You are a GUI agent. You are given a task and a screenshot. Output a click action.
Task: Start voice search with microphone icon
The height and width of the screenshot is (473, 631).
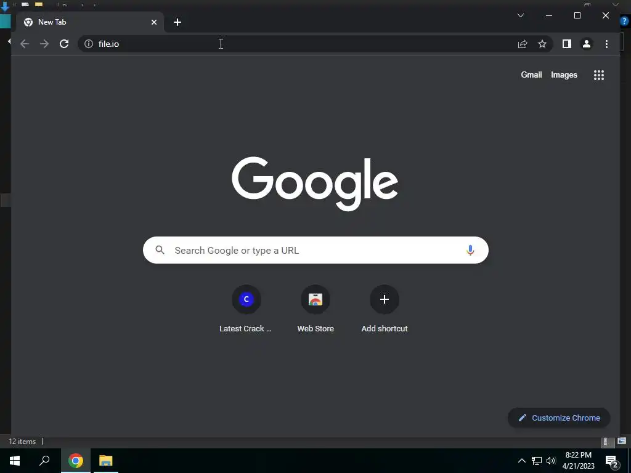click(x=470, y=250)
